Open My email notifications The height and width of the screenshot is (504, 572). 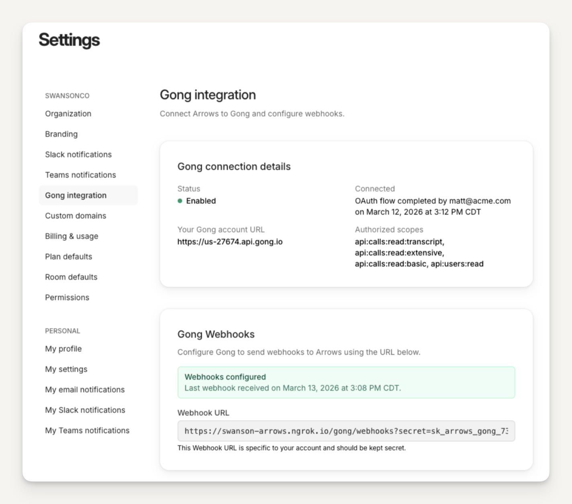point(85,390)
